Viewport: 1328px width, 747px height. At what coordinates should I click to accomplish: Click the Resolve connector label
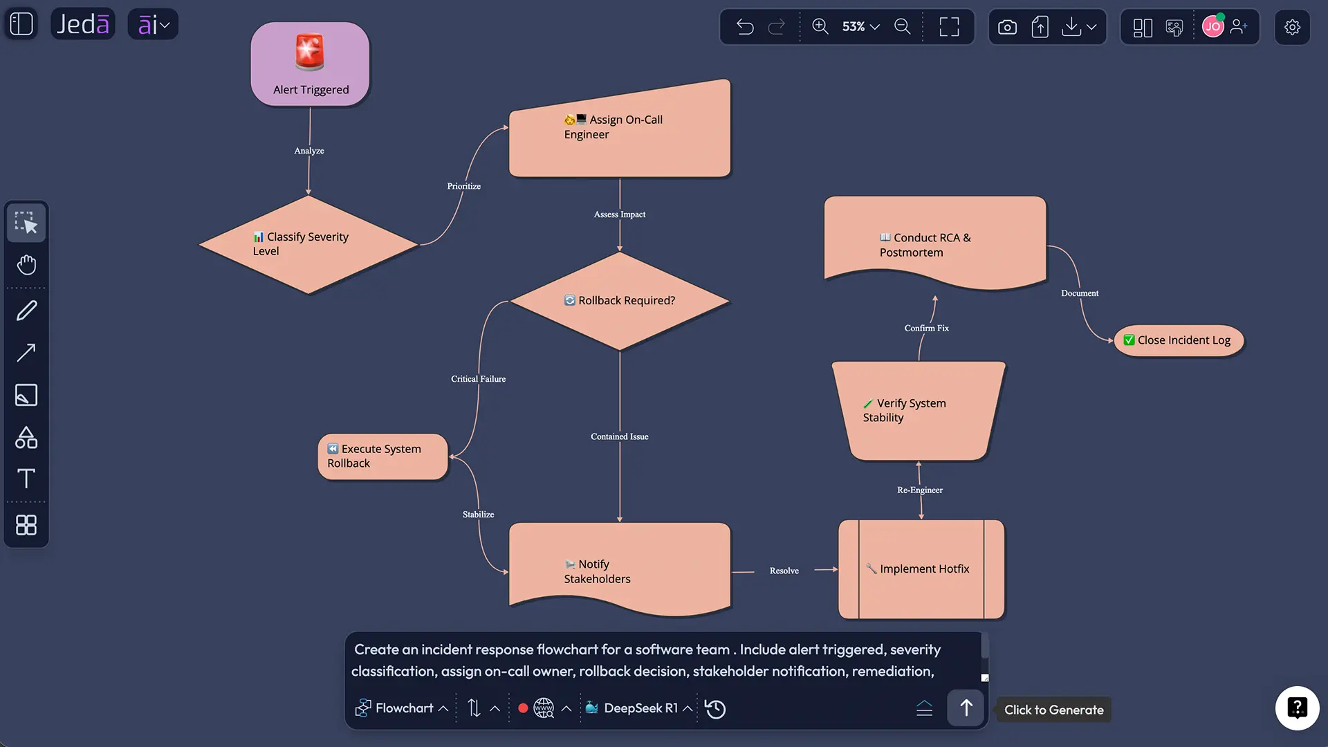click(784, 571)
